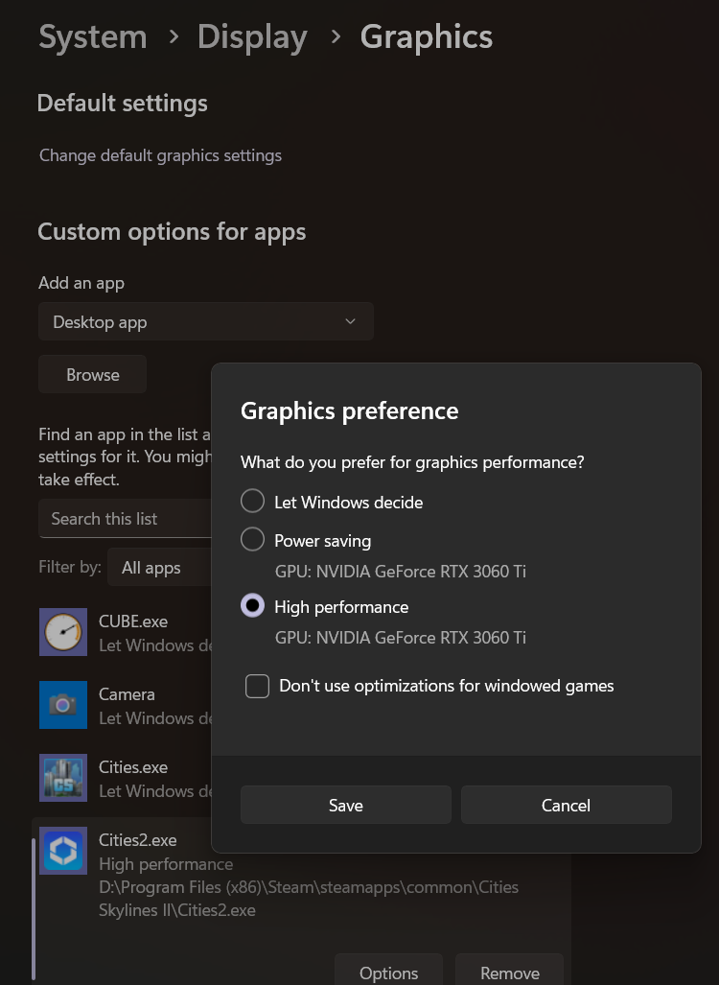The image size is (719, 985).
Task: Navigate to Display in the breadcrumb
Action: pyautogui.click(x=252, y=36)
